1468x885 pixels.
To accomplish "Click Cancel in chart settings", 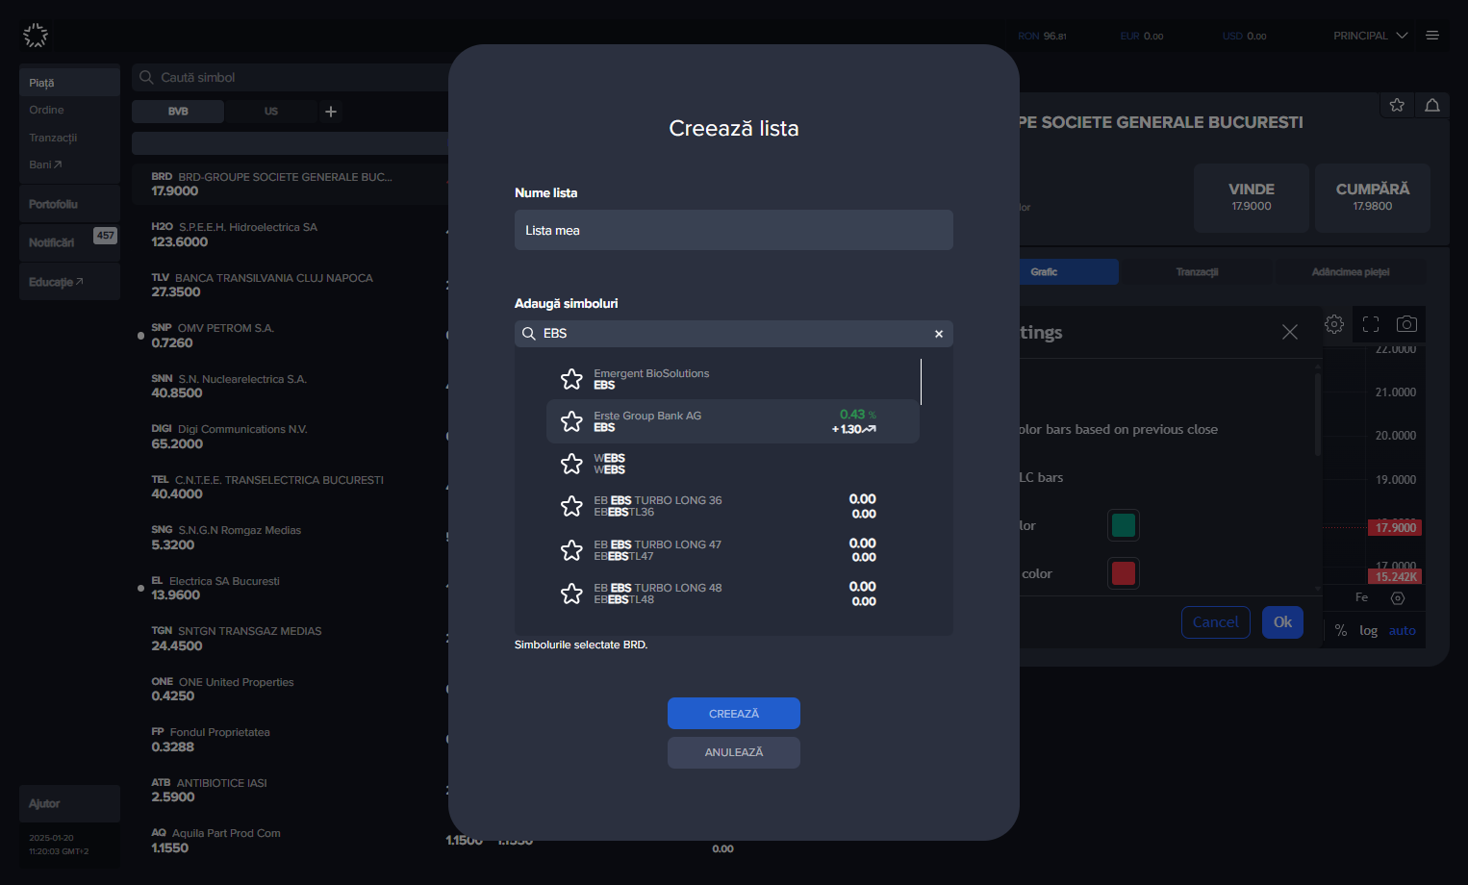I will click(1216, 622).
